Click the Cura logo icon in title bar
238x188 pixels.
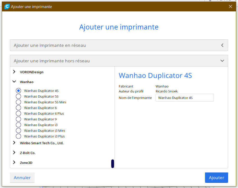point(7,6)
